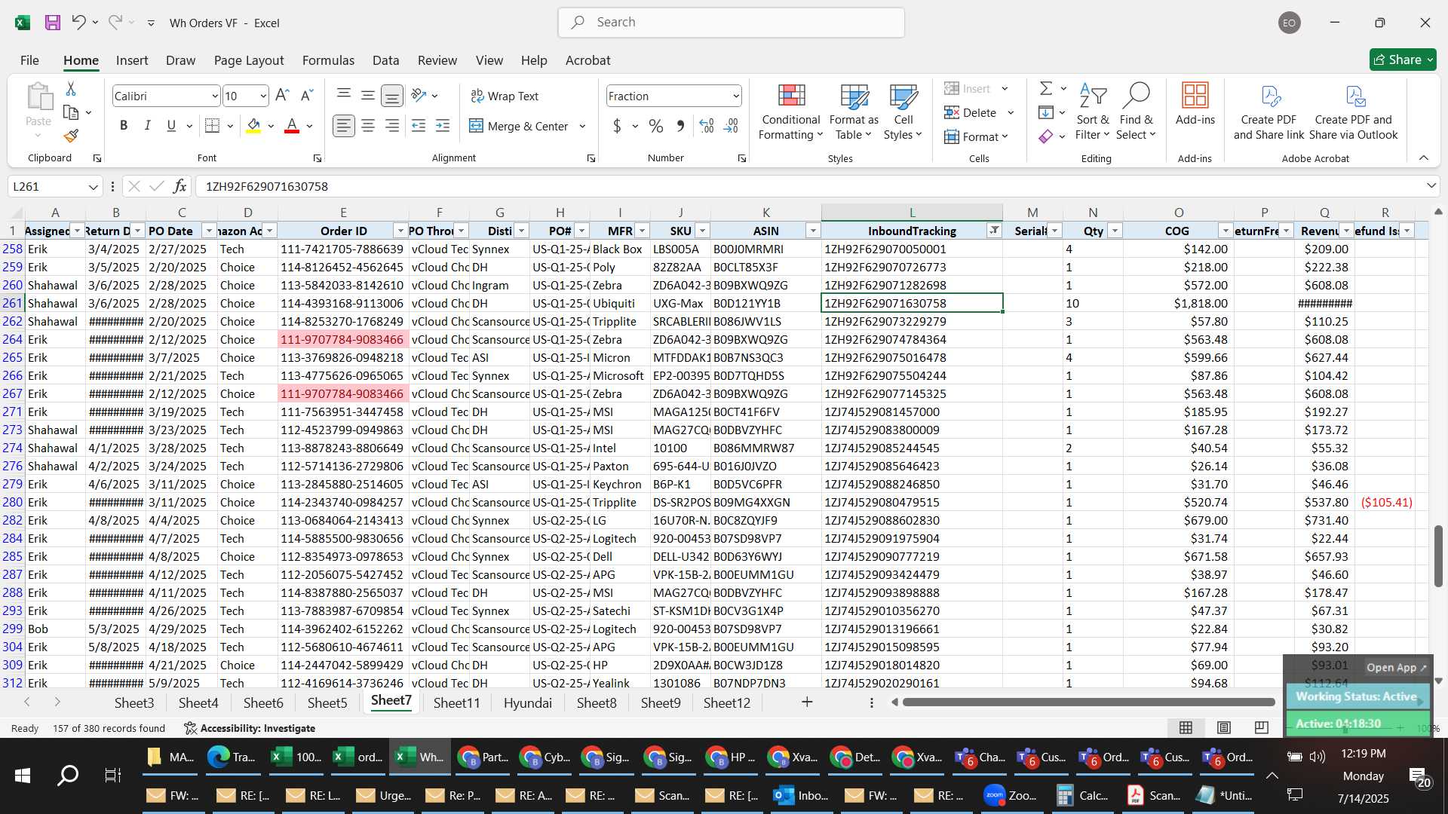Screen dimensions: 1448x814
Task: Click Create PDF and Share link
Action: click(x=1269, y=112)
